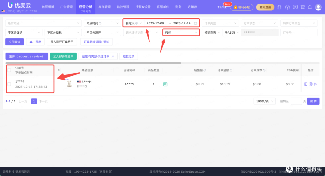
Task: Open the feedback message icon in header
Action: pyautogui.click(x=296, y=7)
